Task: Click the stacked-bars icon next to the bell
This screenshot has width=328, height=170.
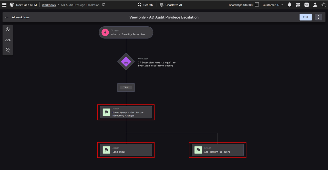Action: point(298,5)
